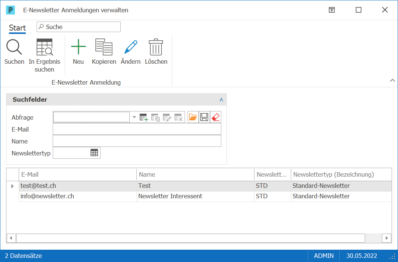
Task: Click the 'Newsletter Interessent' cell
Action: point(195,196)
